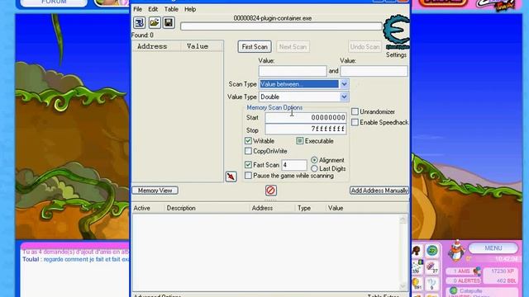The image size is (529, 297).
Task: Click the FORUM button in game header
Action: coord(54,2)
